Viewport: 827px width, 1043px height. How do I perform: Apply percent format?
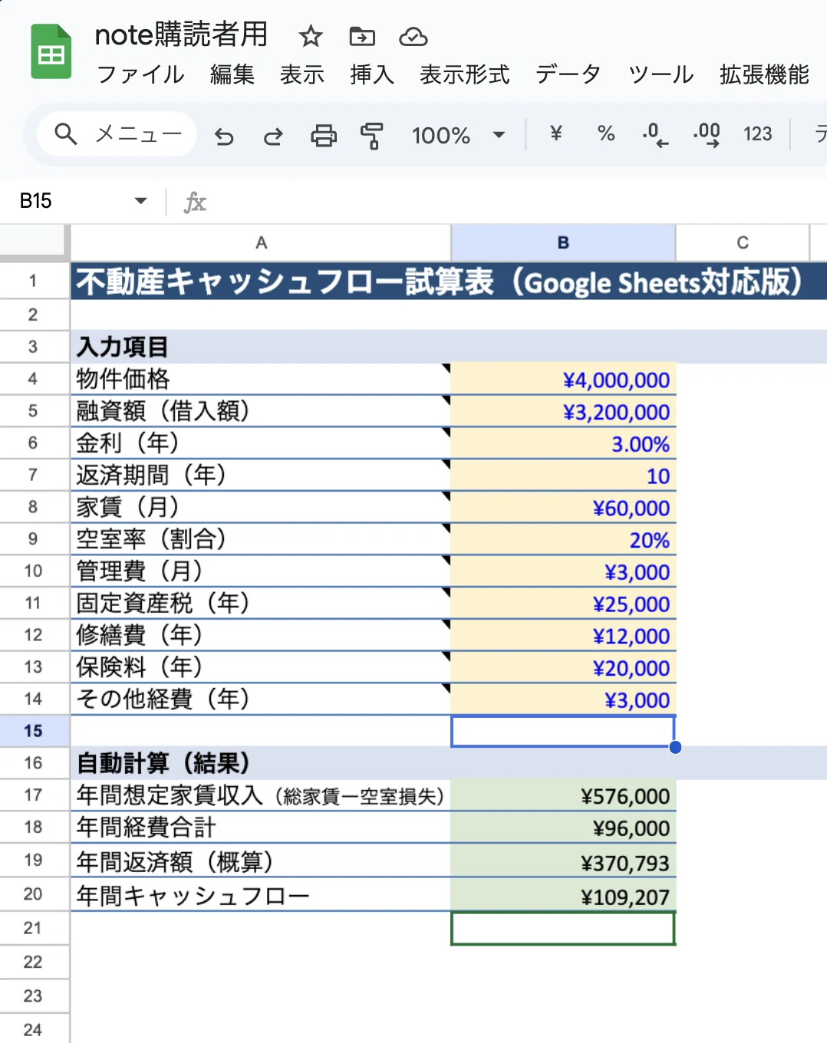pos(606,134)
